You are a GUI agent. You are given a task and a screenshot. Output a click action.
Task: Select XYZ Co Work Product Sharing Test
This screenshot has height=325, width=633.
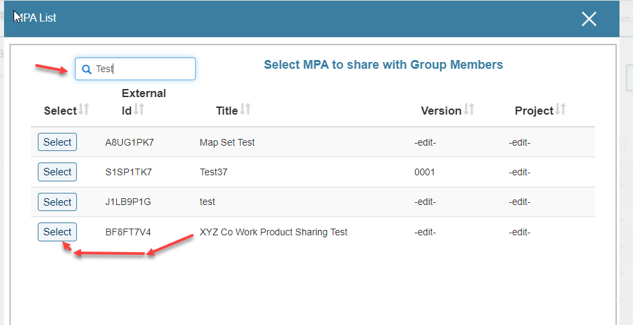point(57,232)
